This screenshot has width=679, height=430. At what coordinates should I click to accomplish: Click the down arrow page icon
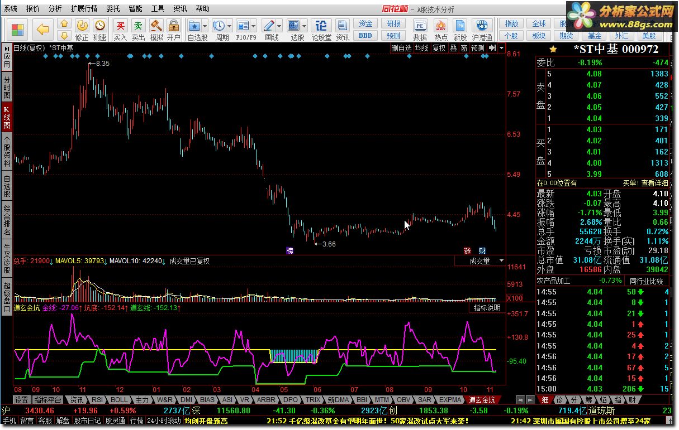[x=64, y=35]
